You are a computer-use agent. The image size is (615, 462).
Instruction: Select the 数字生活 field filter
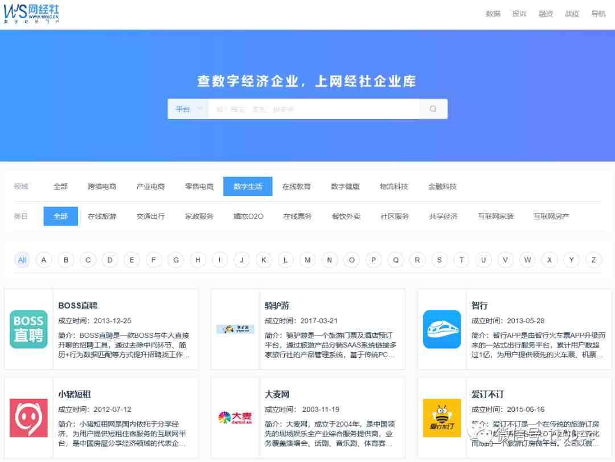tap(248, 186)
